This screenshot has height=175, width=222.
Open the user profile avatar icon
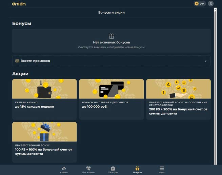tap(211, 4)
